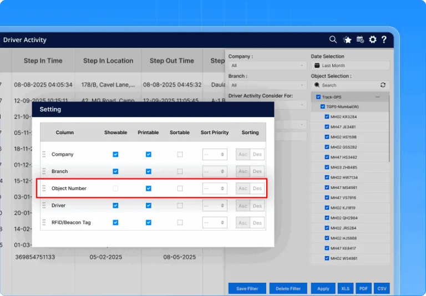Click drag handle beside Company row
Viewport: 426px width, 296px height.
pos(44,155)
